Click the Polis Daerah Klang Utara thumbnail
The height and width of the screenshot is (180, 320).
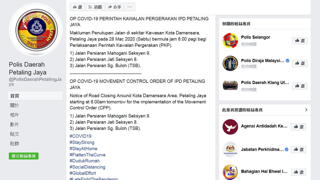230,85
